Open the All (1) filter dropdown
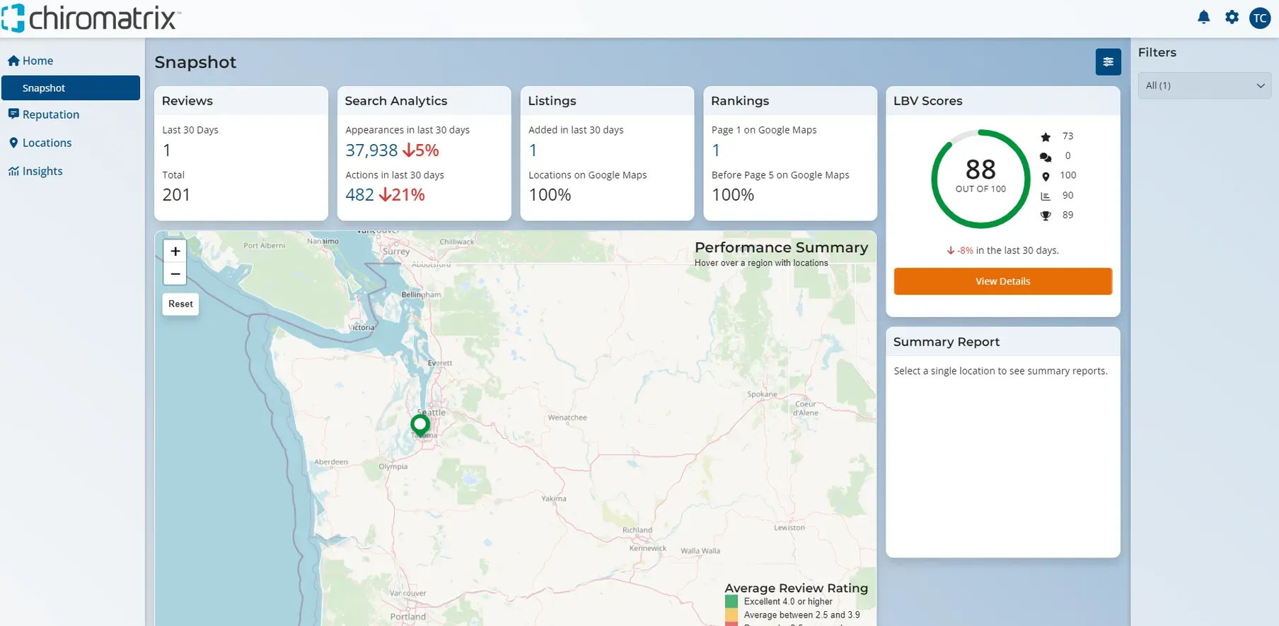Image resolution: width=1279 pixels, height=626 pixels. 1205,85
